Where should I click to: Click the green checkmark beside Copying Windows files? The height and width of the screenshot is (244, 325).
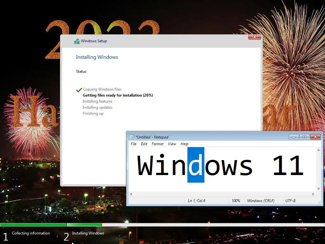pyautogui.click(x=79, y=90)
